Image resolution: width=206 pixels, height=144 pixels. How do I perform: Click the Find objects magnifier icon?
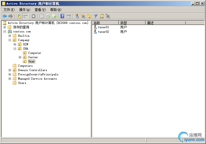[102, 16]
